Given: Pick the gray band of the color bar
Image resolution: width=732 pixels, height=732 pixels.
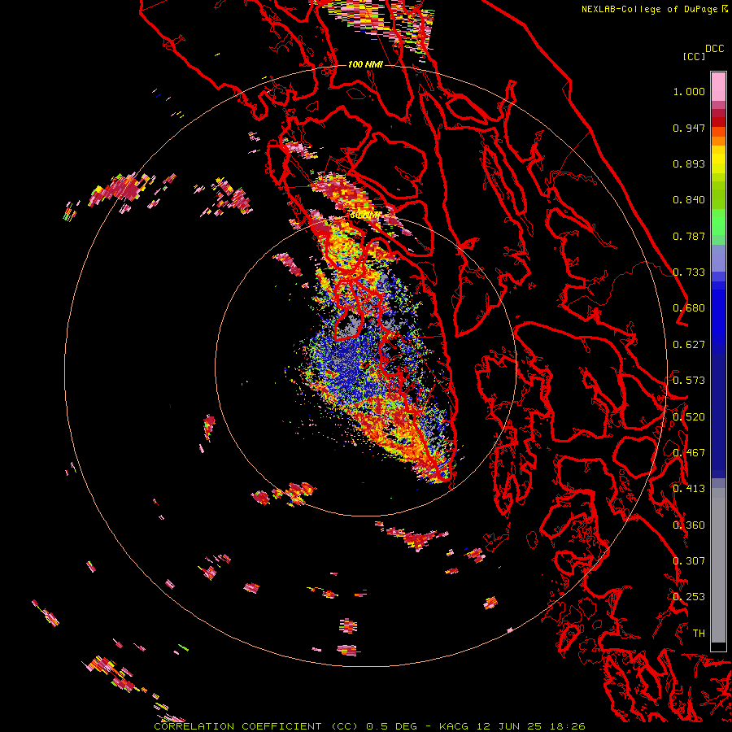Looking at the screenshot, I should coord(718,565).
